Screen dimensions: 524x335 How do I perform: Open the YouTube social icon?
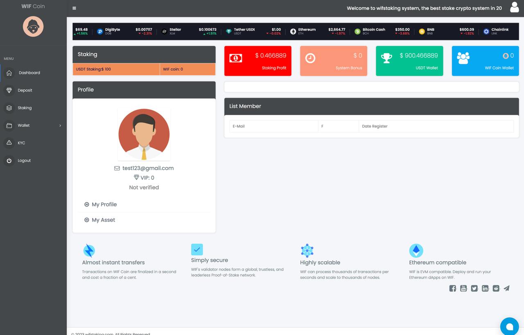pyautogui.click(x=463, y=288)
